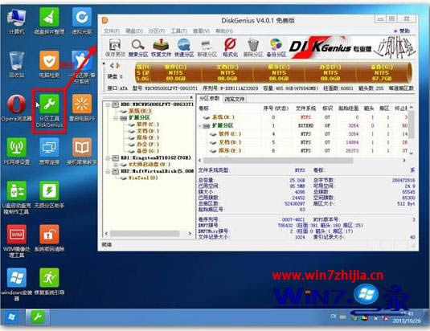The height and width of the screenshot is (331, 430).
Task: Click the Delete Partition (删除分区) trash icon
Action: click(253, 47)
